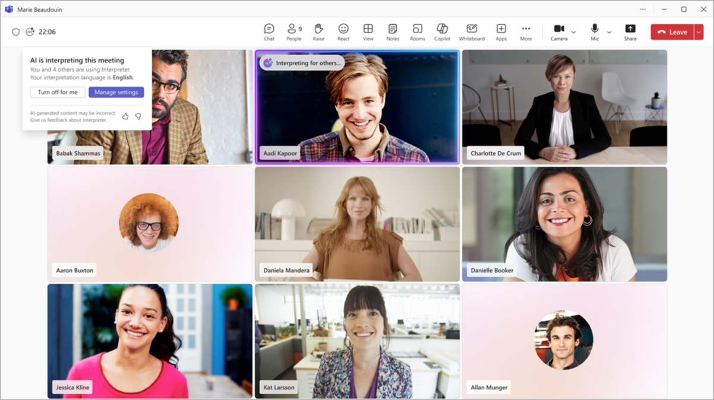Screen dimensions: 714x400
Task: Open breakout Rooms
Action: (417, 31)
